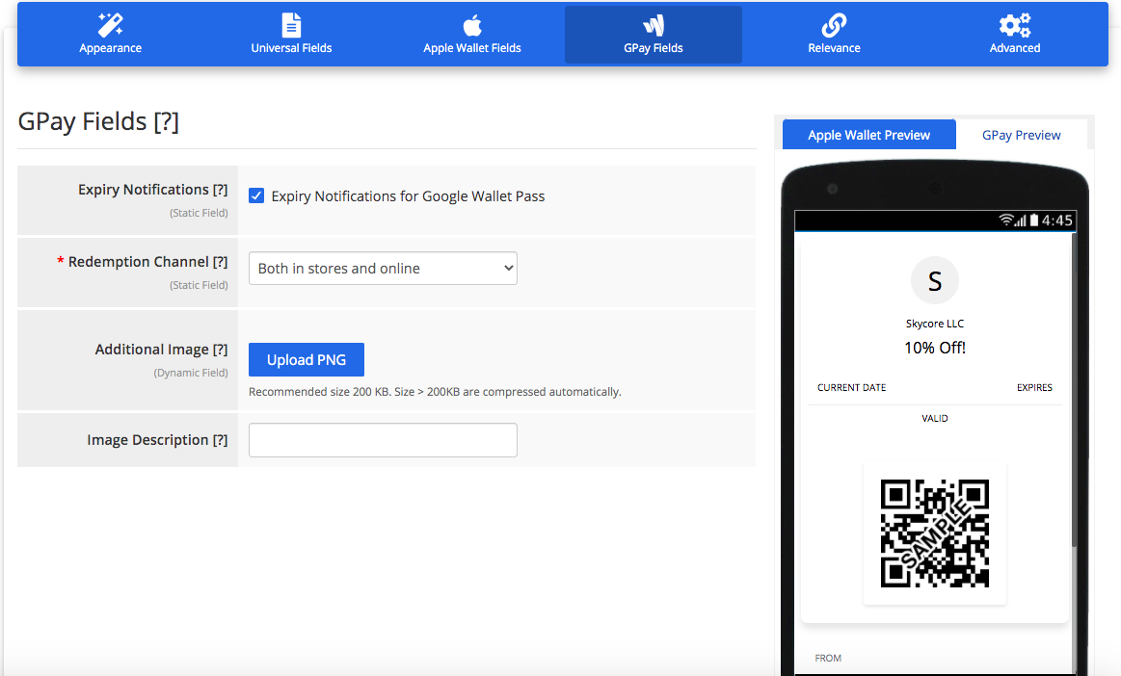1121x676 pixels.
Task: Click the 'VALID' preview label
Action: [x=934, y=418]
